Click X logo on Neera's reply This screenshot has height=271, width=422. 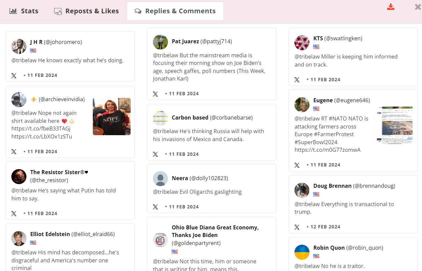click(x=155, y=207)
